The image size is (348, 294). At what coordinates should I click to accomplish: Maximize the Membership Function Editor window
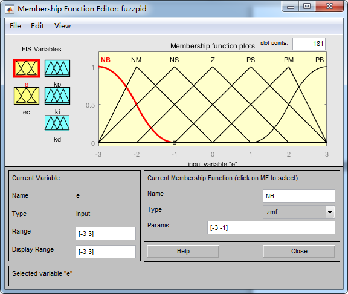(x=307, y=7)
